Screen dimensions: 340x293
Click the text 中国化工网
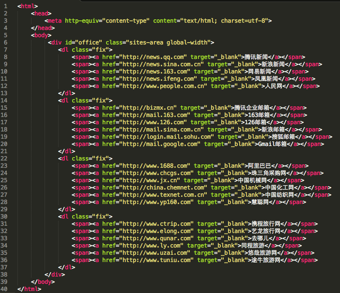[x=279, y=188]
